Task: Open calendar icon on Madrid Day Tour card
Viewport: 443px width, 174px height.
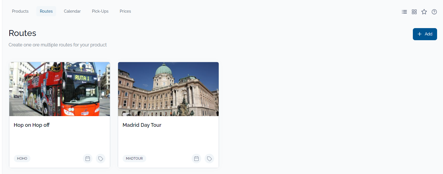Action: 196,159
